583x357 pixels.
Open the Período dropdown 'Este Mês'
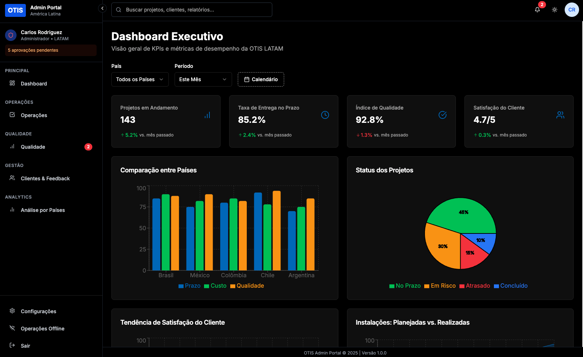pos(203,79)
